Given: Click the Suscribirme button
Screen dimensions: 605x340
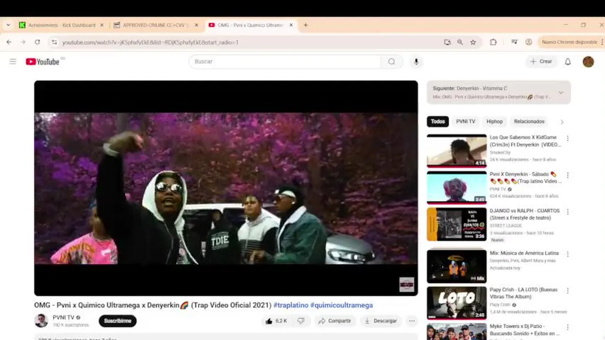Looking at the screenshot, I should click(x=117, y=321).
